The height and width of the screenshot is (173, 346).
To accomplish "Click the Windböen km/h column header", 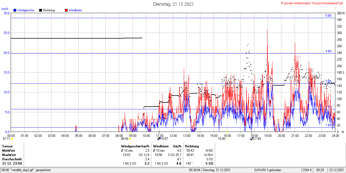I will [x=167, y=146].
